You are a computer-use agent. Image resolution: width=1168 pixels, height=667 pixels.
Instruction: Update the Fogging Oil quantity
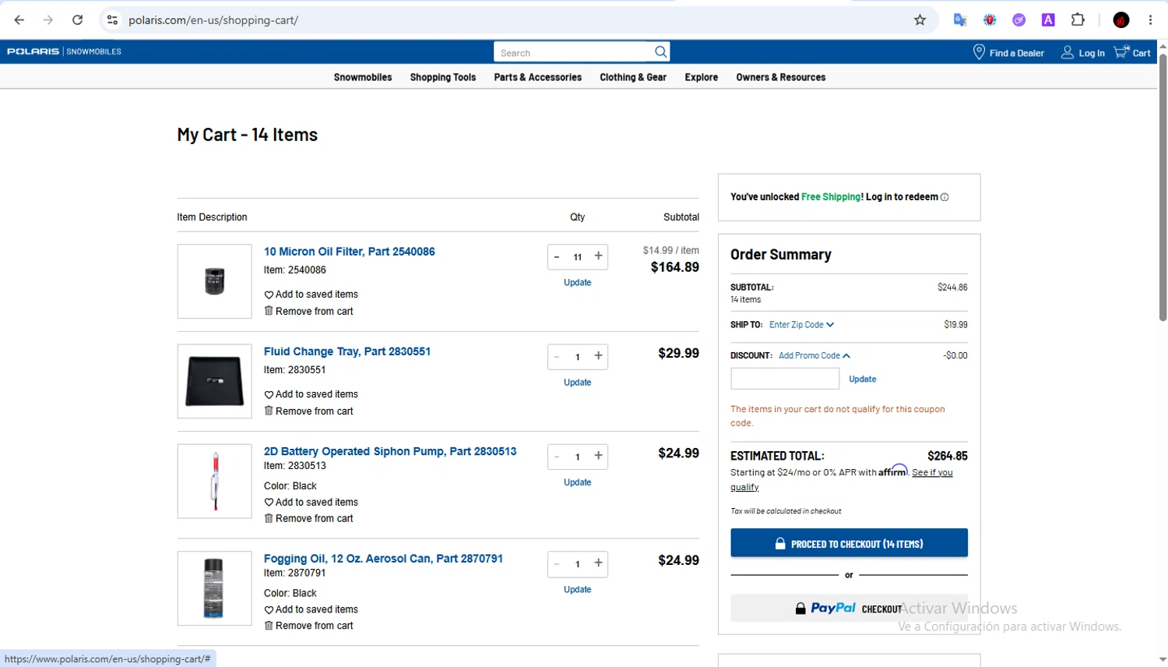click(578, 590)
